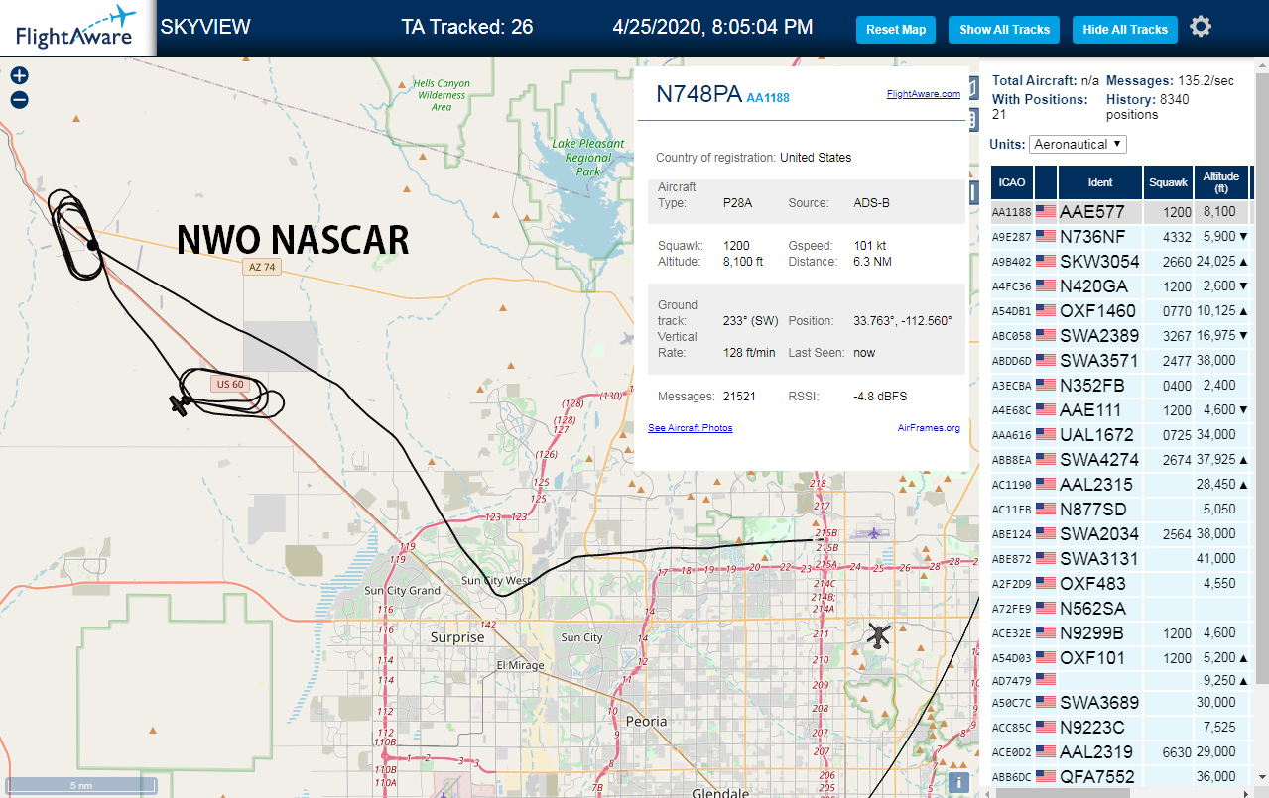The height and width of the screenshot is (798, 1269).
Task: Select aircraft SWA3689 in the list
Action: [x=1099, y=703]
